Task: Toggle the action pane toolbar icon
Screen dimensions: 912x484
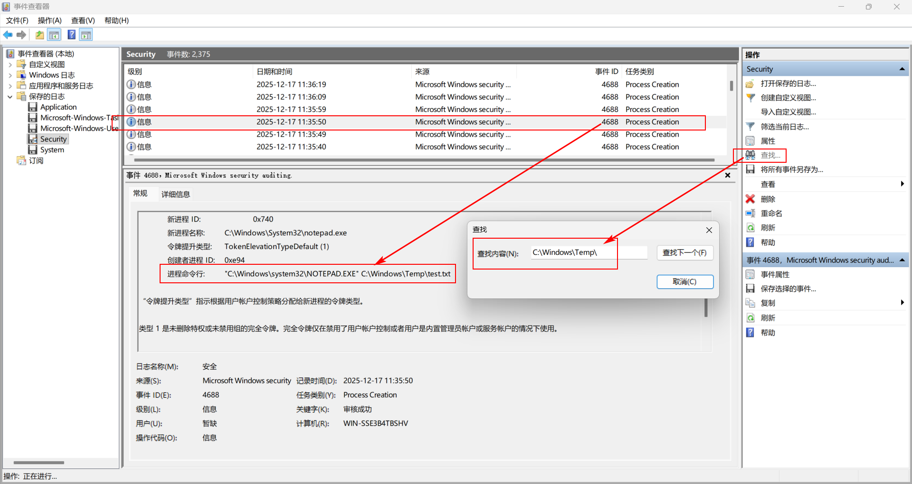Action: tap(86, 35)
